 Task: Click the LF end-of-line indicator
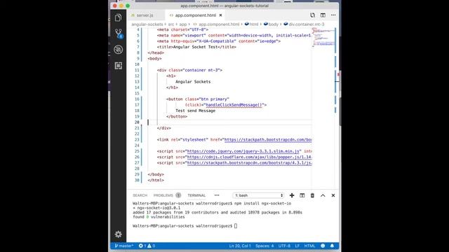[x=297, y=246]
